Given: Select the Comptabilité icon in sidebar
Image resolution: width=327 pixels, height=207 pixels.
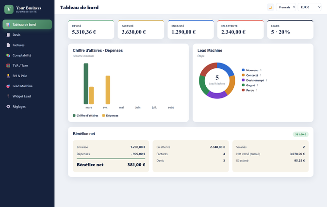Looking at the screenshot, I should (8, 55).
